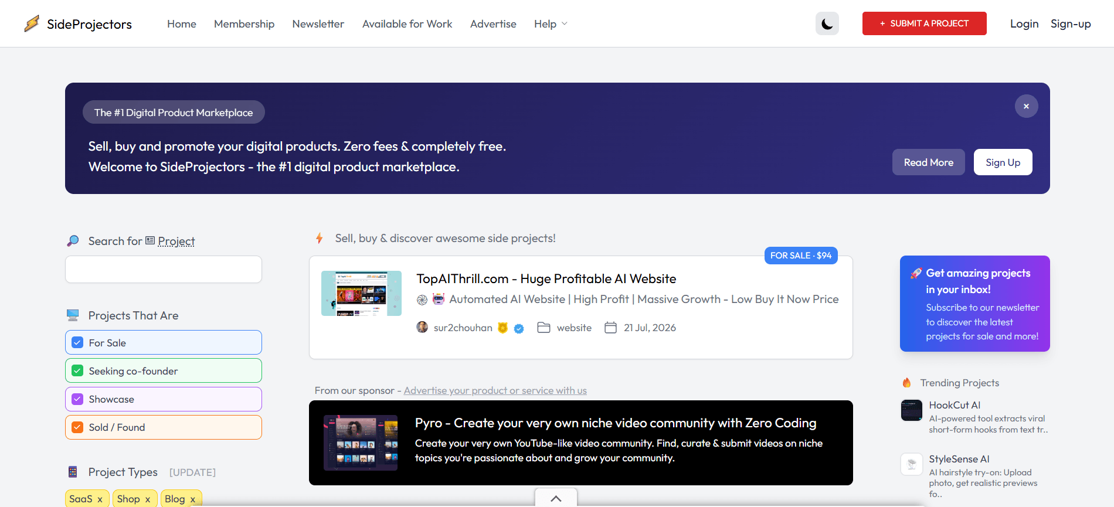The height and width of the screenshot is (507, 1114).
Task: Close the marketplace banner with the X
Action: pos(1026,106)
